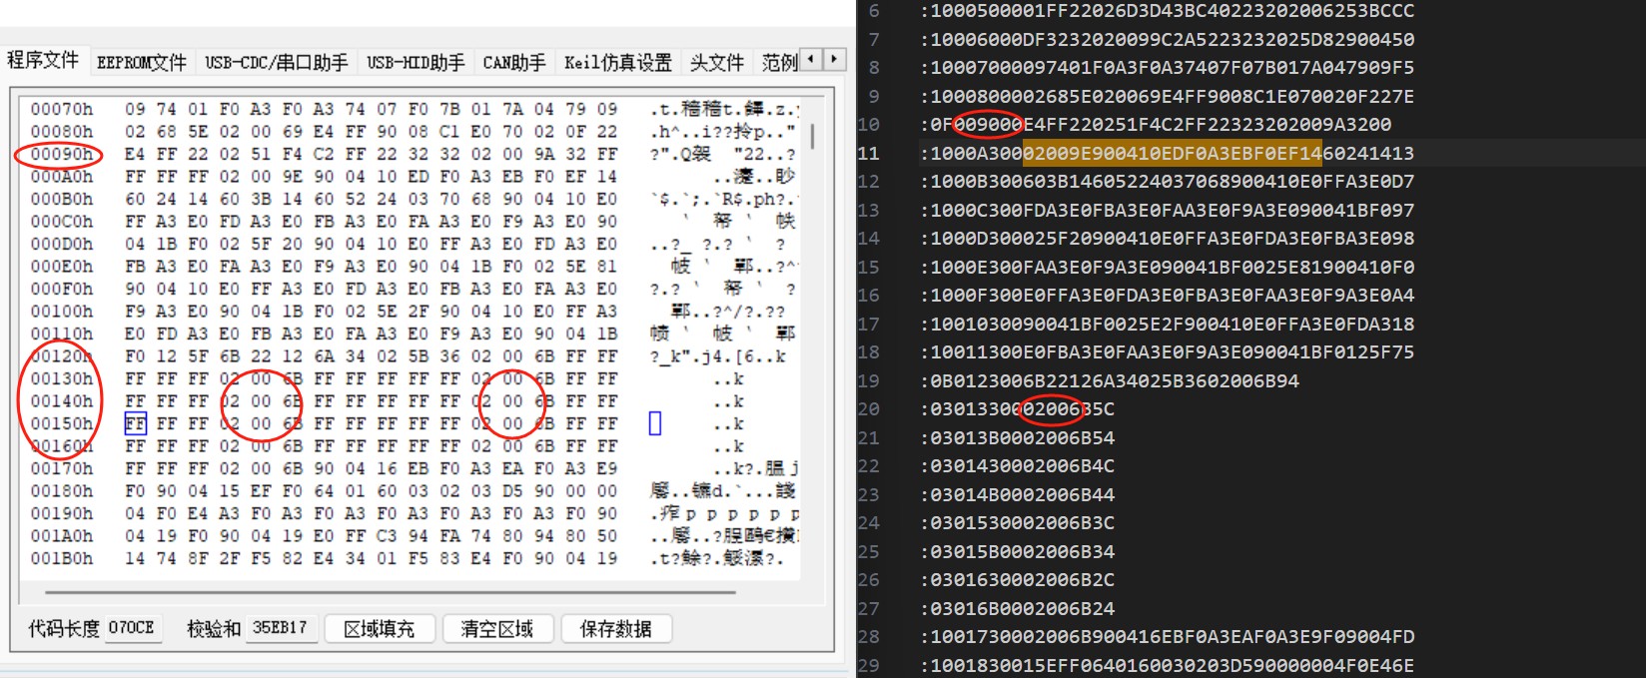Select the USB-HID助手 tab
The image size is (1646, 678).
415,62
